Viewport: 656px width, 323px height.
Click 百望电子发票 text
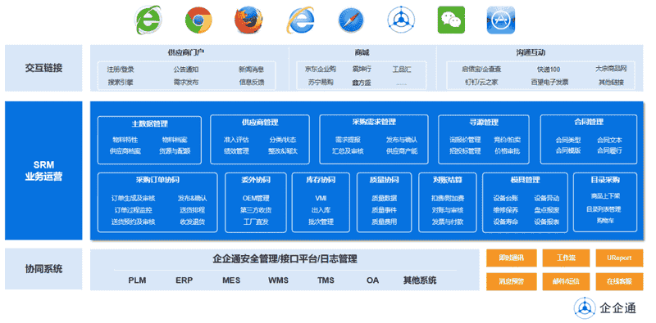[549, 83]
